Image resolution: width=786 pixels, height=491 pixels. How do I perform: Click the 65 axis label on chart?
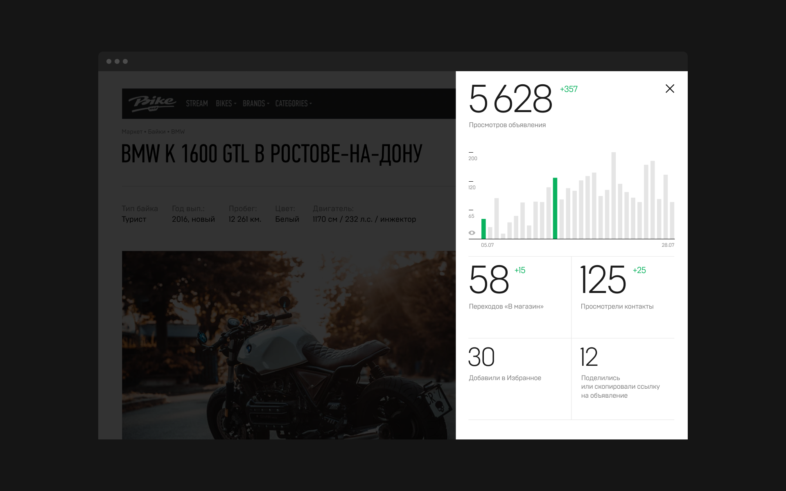click(471, 216)
